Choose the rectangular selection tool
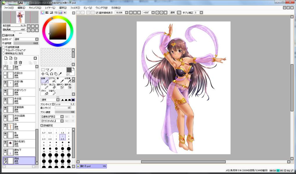Screen dimensions: 296x174 (43, 70)
